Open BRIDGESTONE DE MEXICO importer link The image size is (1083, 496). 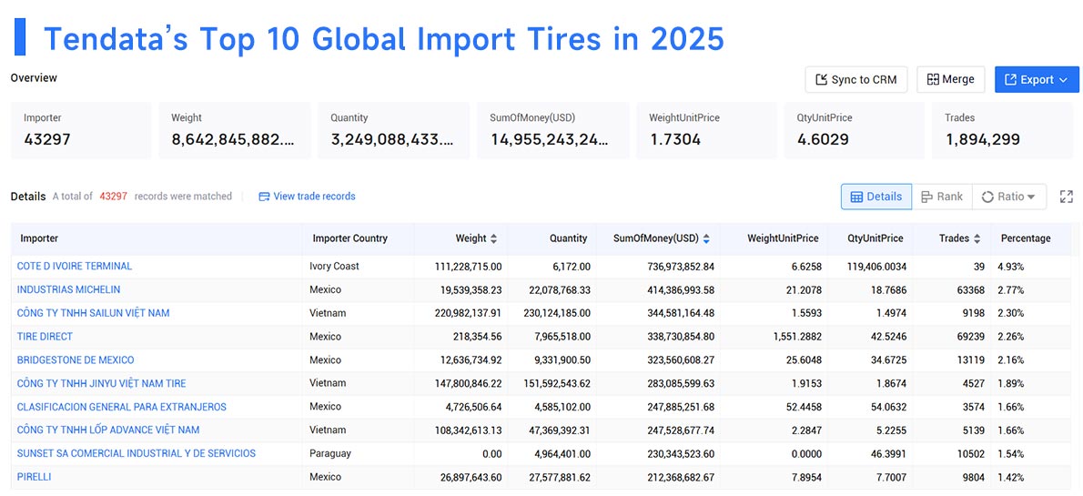tap(76, 359)
